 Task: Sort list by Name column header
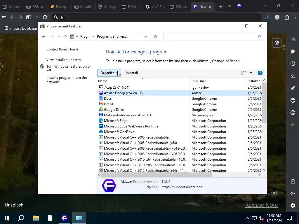point(143,81)
